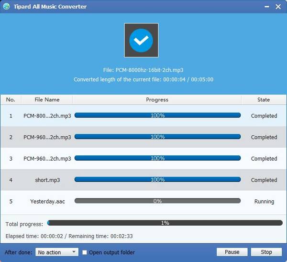The image size is (287, 262).
Task: Select the PCM-800...2ch.mp3 file row
Action: 143,116
